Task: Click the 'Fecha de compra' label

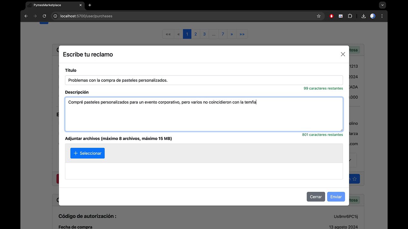Action: pyautogui.click(x=76, y=227)
